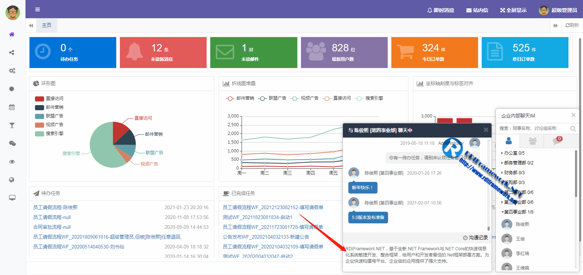583x275 pixels.
Task: Open the home icon in left sidebar
Action: [12, 35]
